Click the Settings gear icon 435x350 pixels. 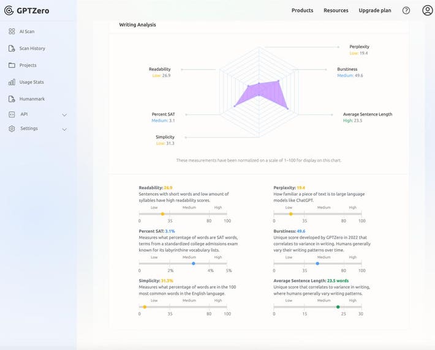pyautogui.click(x=12, y=128)
